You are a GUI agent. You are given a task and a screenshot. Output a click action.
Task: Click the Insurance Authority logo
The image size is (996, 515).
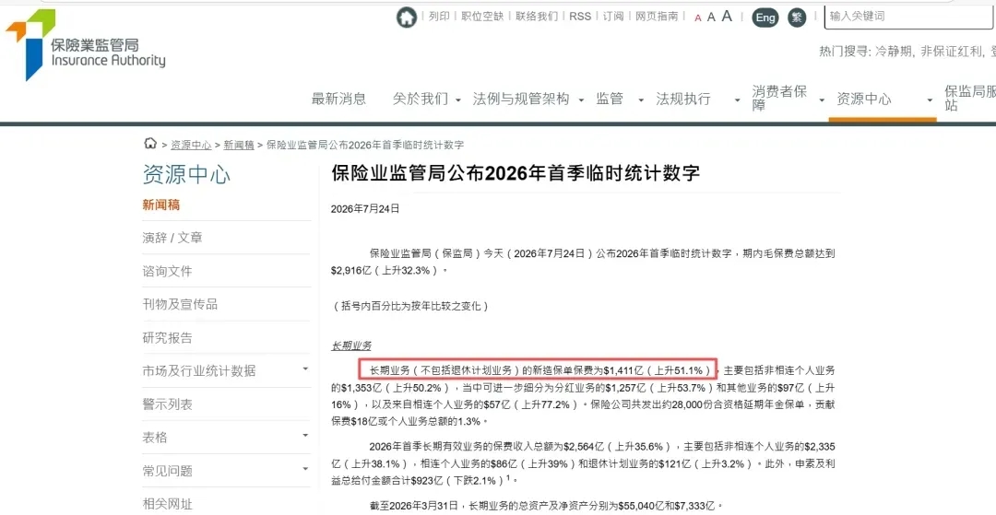pos(86,46)
